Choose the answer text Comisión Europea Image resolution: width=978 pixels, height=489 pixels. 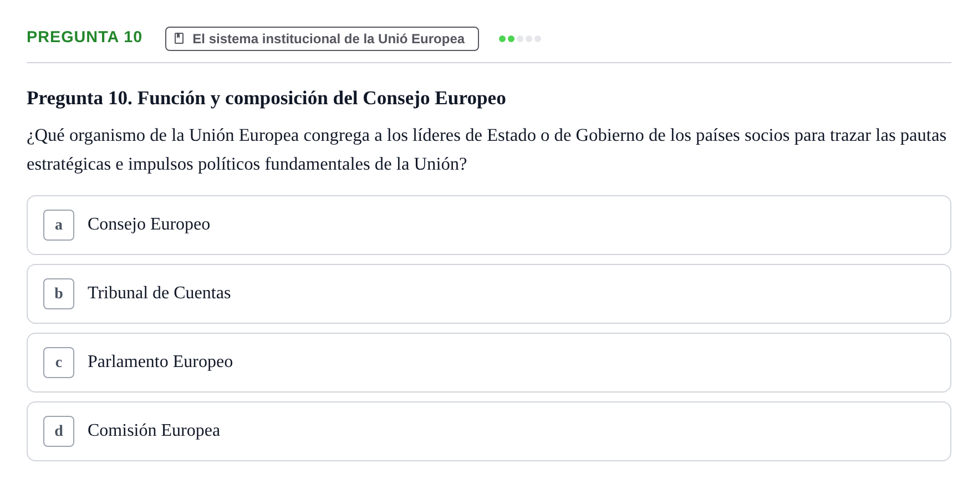tap(154, 430)
